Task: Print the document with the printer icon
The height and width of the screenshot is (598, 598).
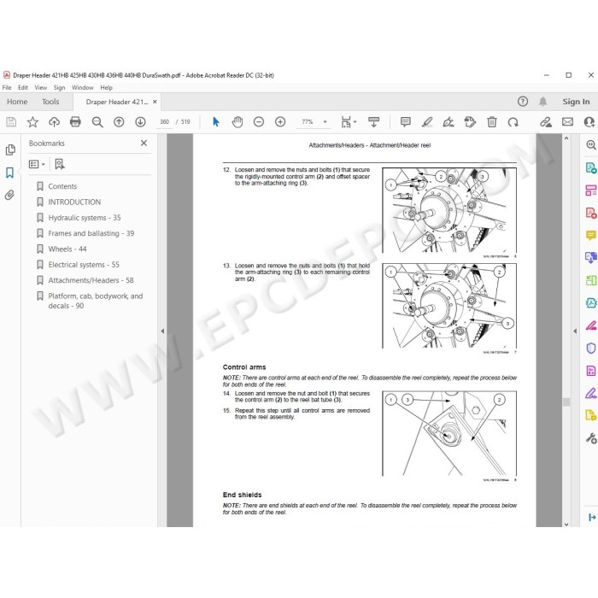Action: [x=75, y=122]
